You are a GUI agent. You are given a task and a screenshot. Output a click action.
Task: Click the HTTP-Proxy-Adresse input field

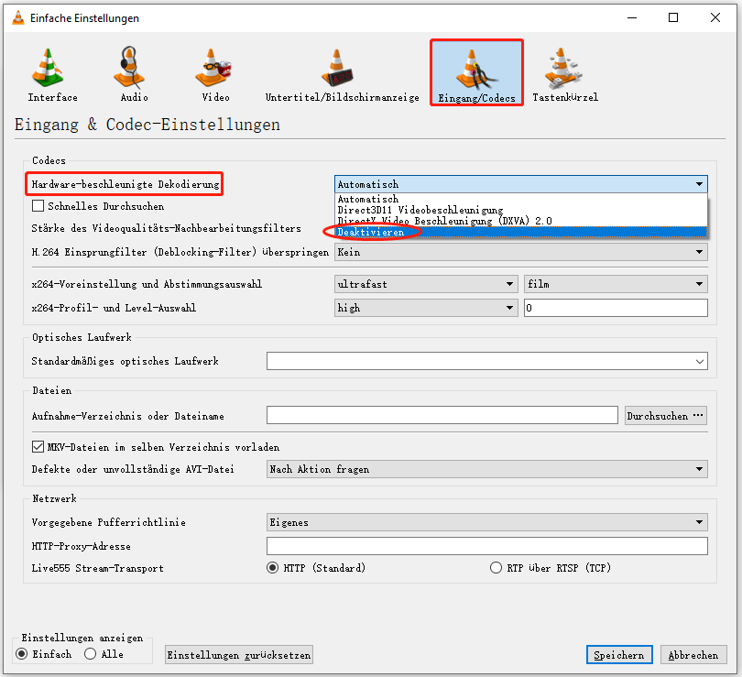pyautogui.click(x=487, y=545)
